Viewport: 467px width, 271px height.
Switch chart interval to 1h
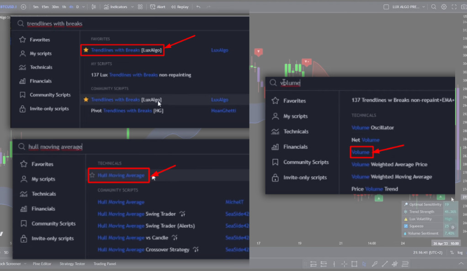click(x=64, y=7)
